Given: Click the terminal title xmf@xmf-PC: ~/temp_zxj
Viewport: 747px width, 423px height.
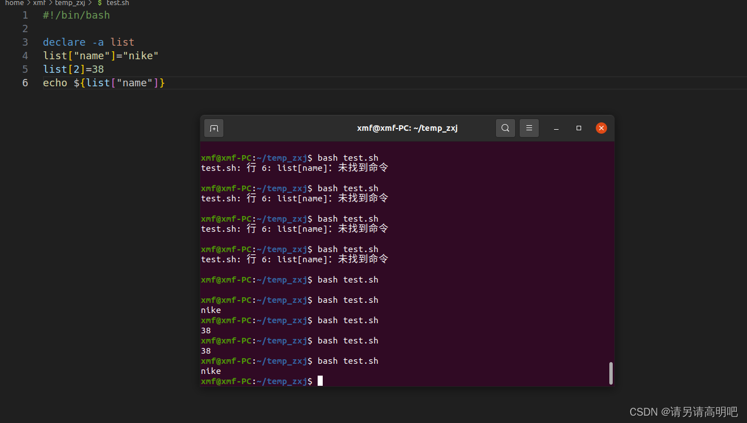Looking at the screenshot, I should point(407,127).
